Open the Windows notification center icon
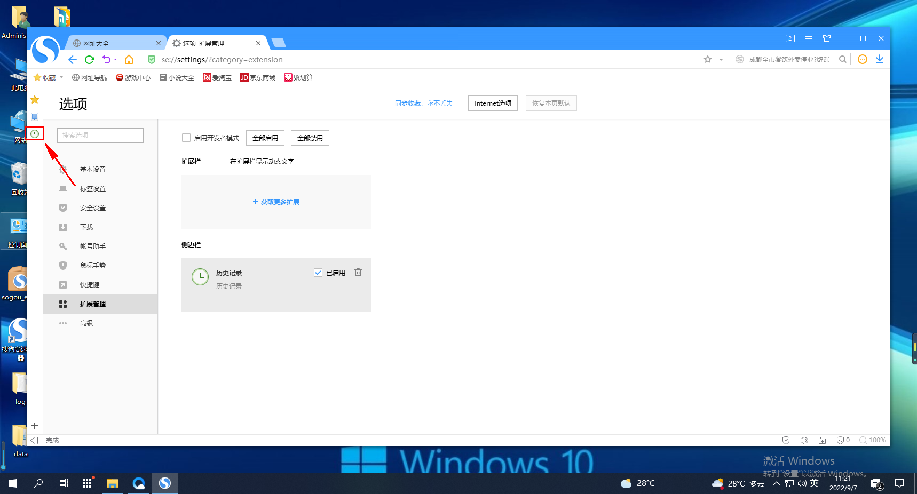This screenshot has height=494, width=917. click(x=899, y=483)
